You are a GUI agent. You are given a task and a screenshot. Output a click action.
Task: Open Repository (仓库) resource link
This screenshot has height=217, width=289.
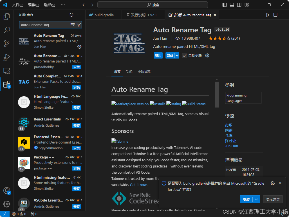(228, 135)
